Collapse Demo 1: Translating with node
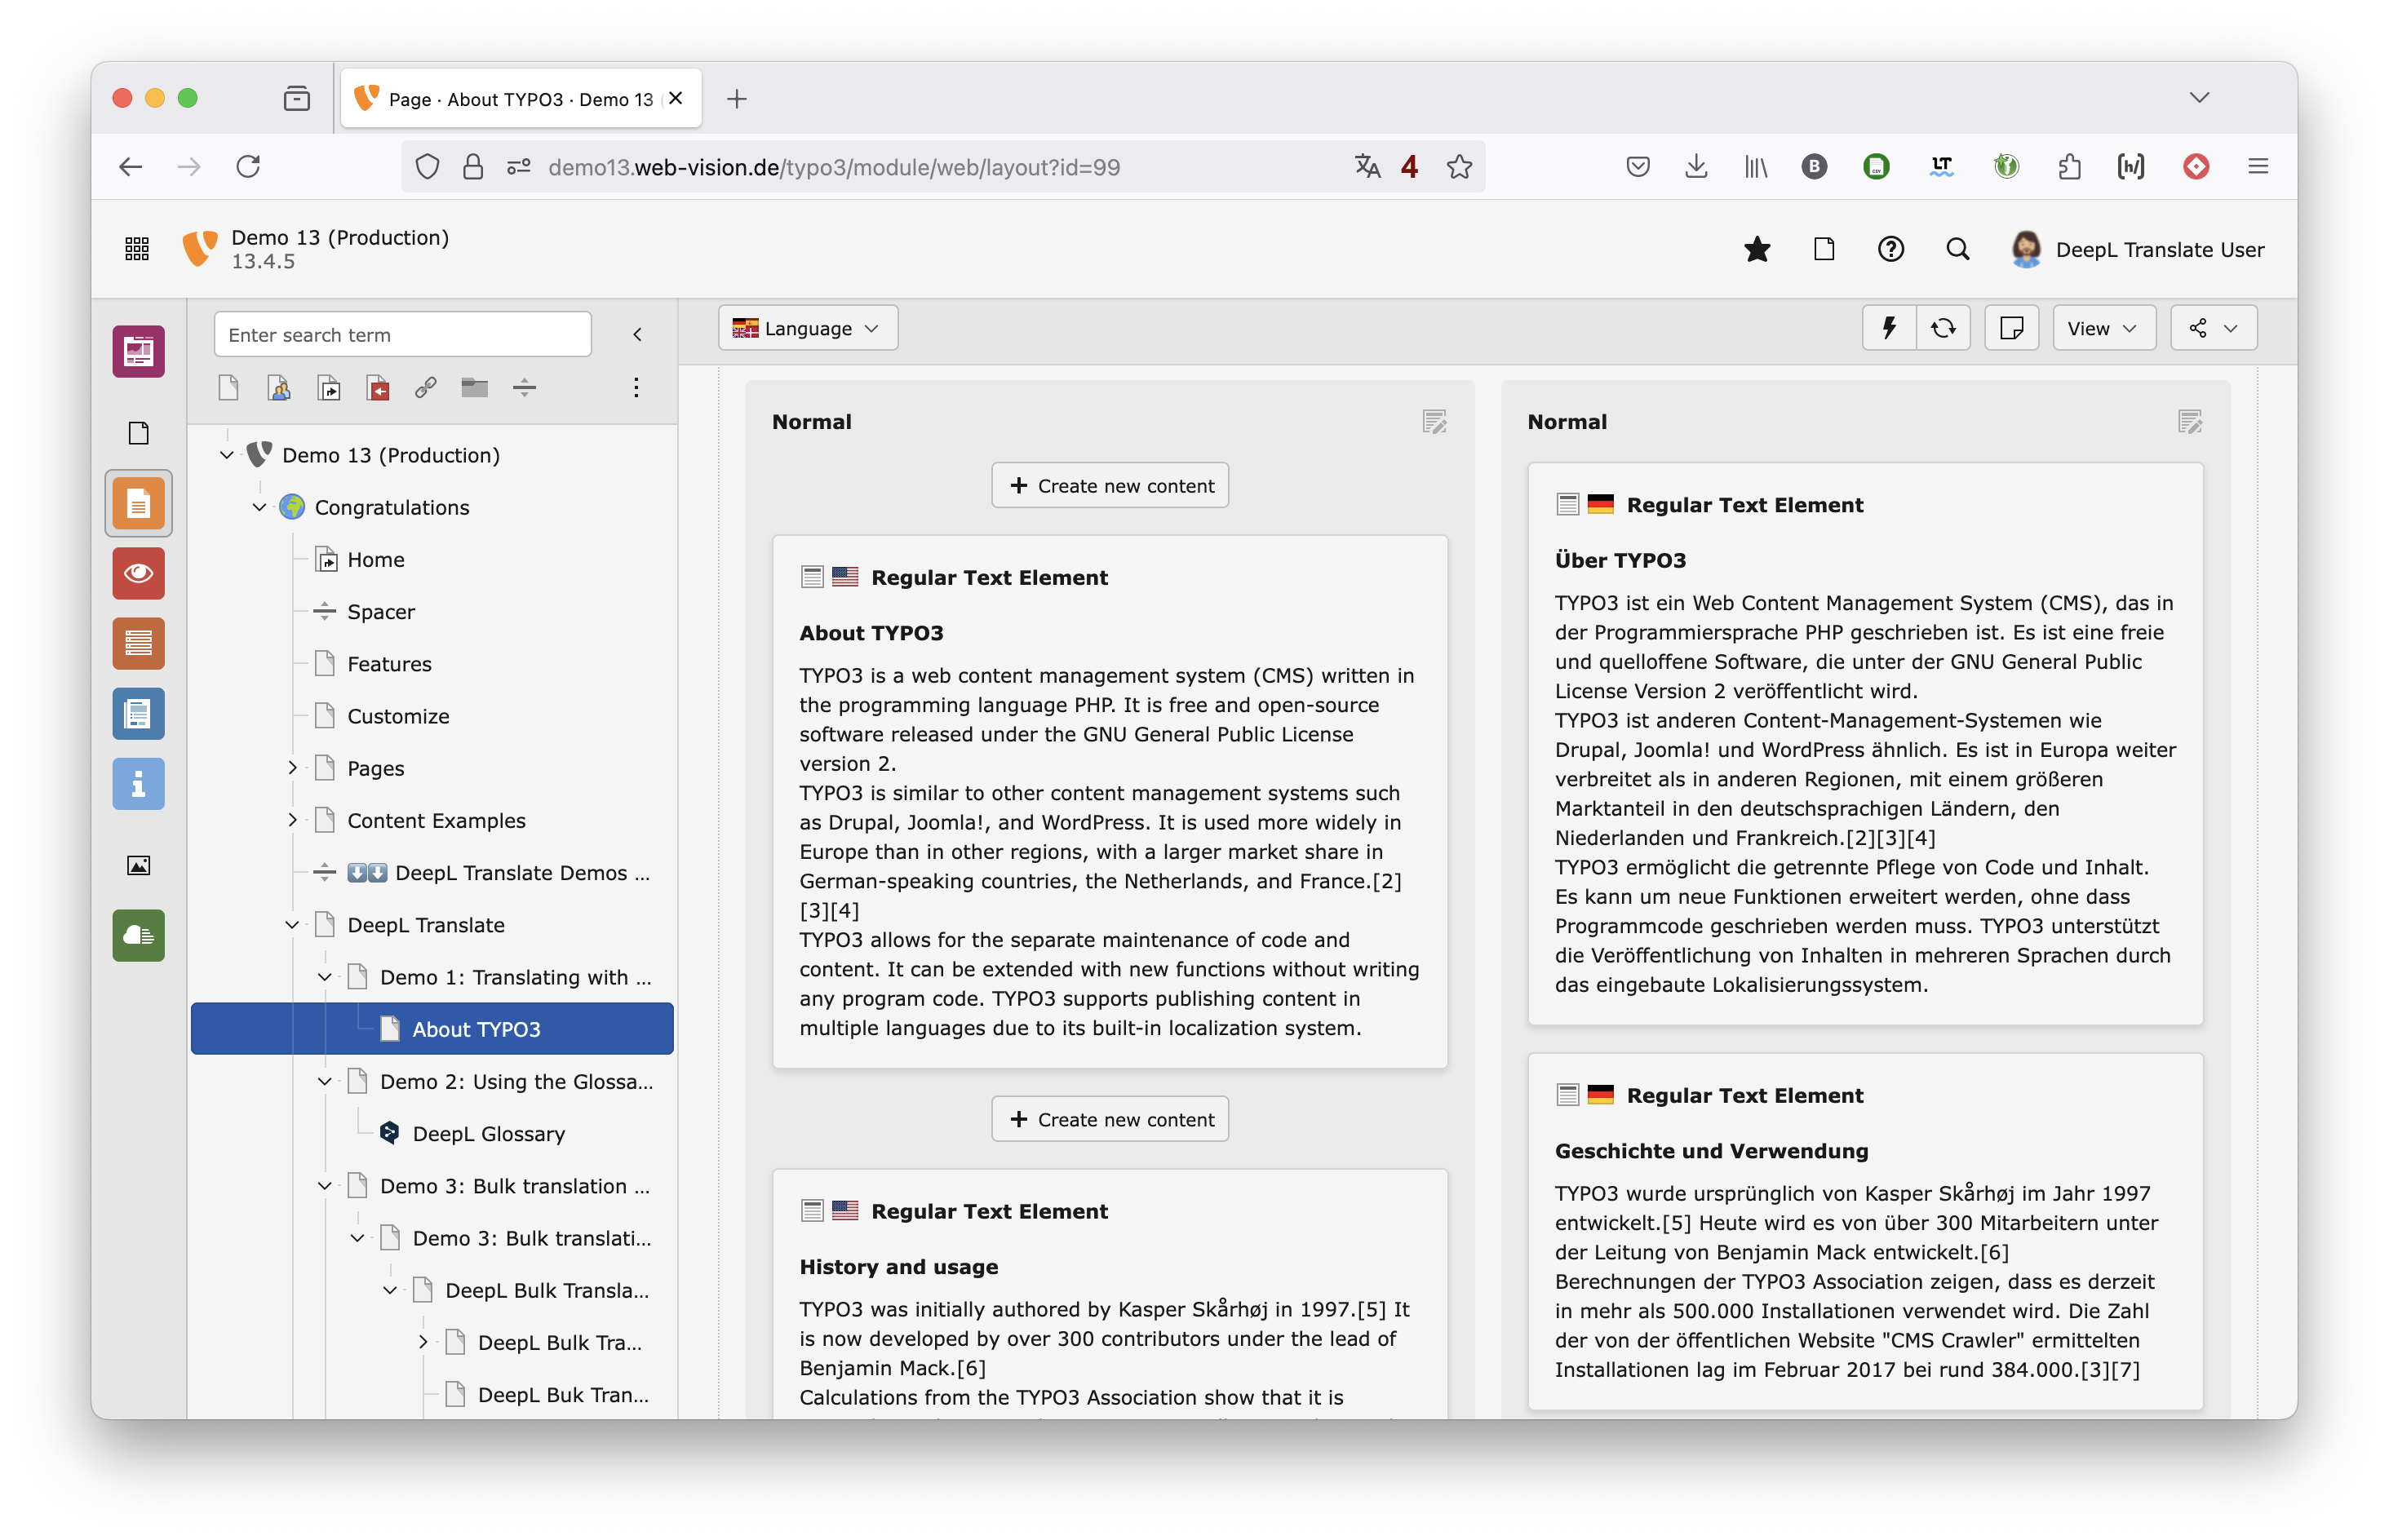Viewport: 2389px width, 1540px height. (x=325, y=977)
